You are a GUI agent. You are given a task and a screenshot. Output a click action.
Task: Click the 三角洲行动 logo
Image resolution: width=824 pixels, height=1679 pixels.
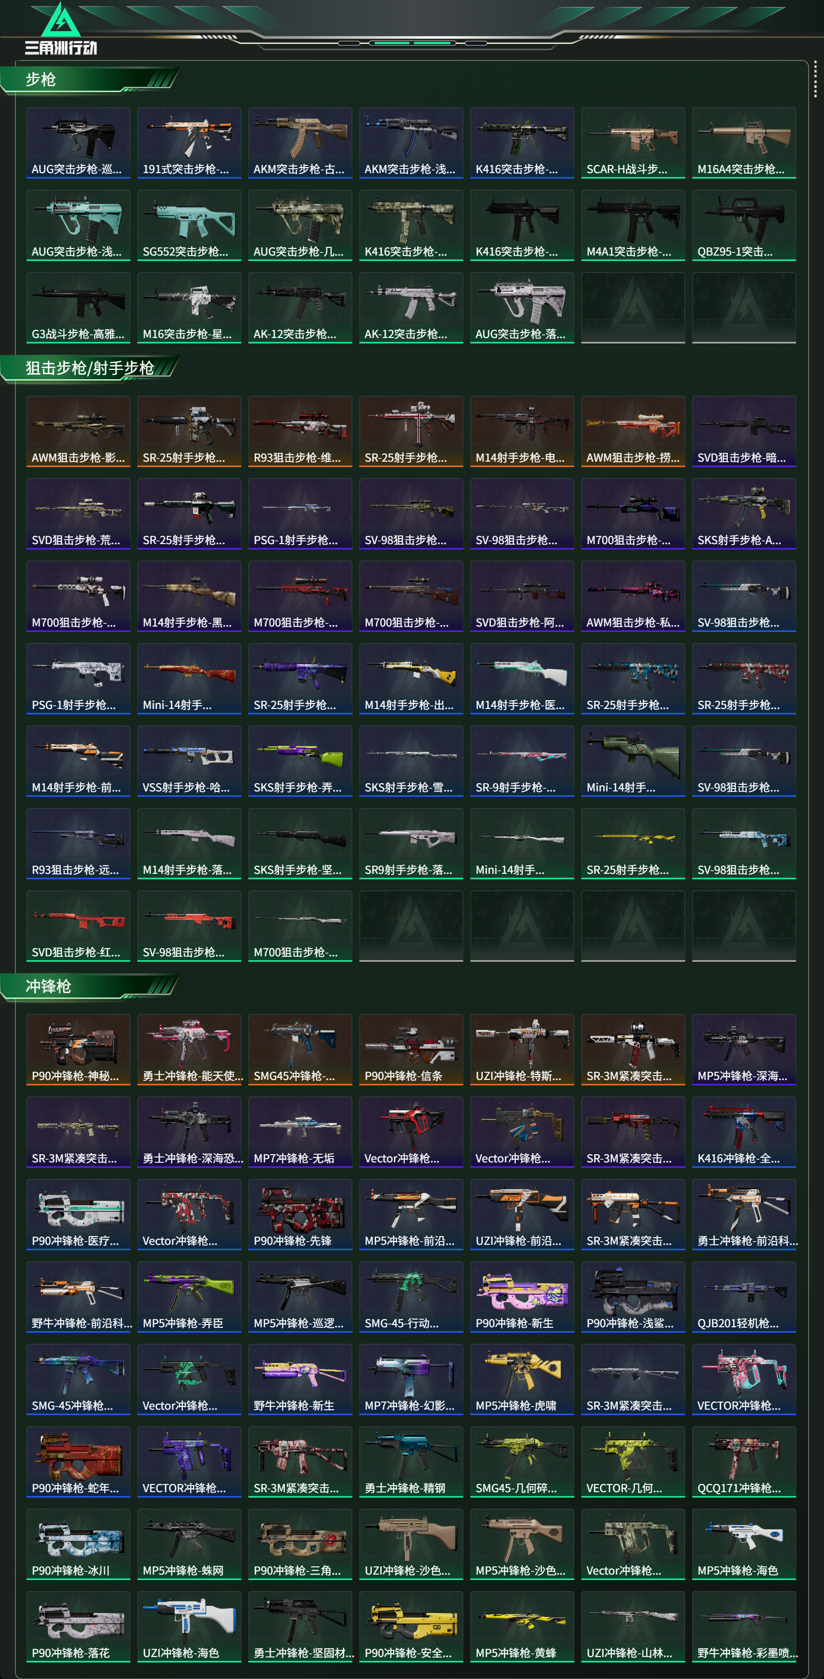pos(60,28)
